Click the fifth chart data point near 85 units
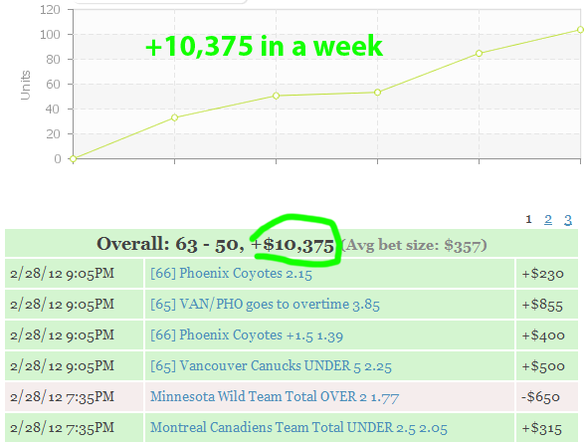Image resolution: width=586 pixels, height=444 pixels. click(480, 54)
